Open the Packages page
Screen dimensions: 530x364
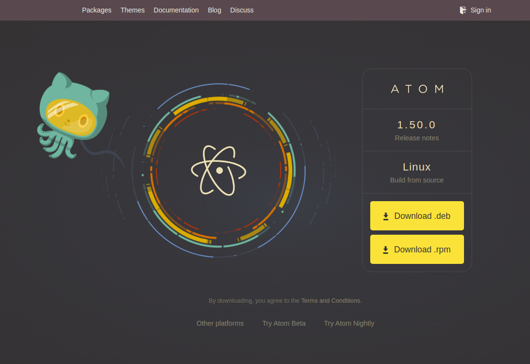click(97, 10)
